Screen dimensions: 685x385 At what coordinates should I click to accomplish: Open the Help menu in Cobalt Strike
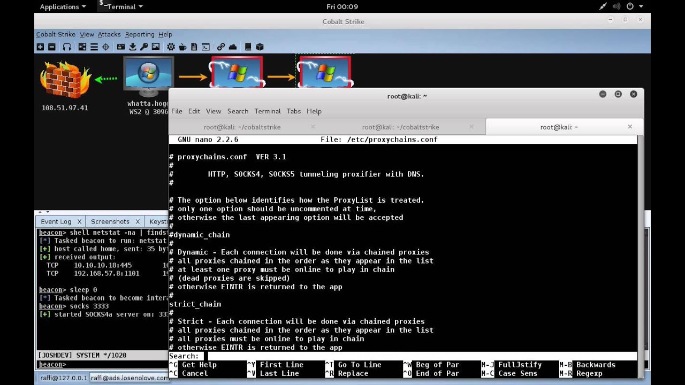tap(165, 34)
